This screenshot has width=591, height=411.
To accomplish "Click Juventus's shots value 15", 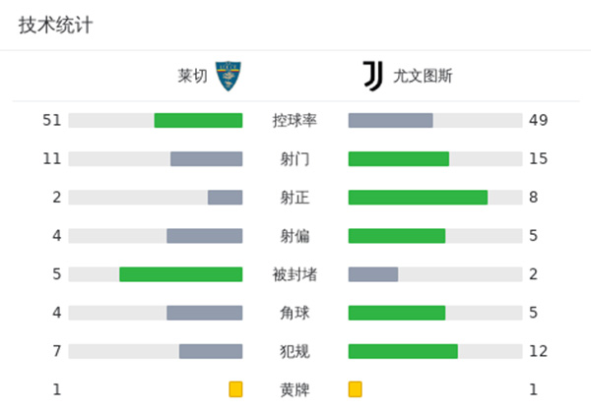I will [538, 159].
